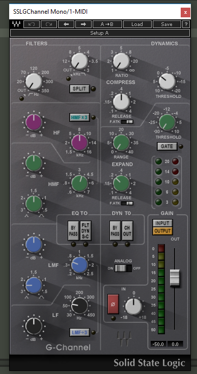Click the EXPAND RELEASE knob

(x=121, y=183)
